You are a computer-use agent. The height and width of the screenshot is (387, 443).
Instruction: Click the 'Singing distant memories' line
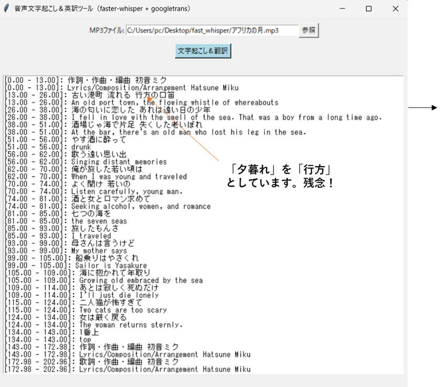coord(119,162)
